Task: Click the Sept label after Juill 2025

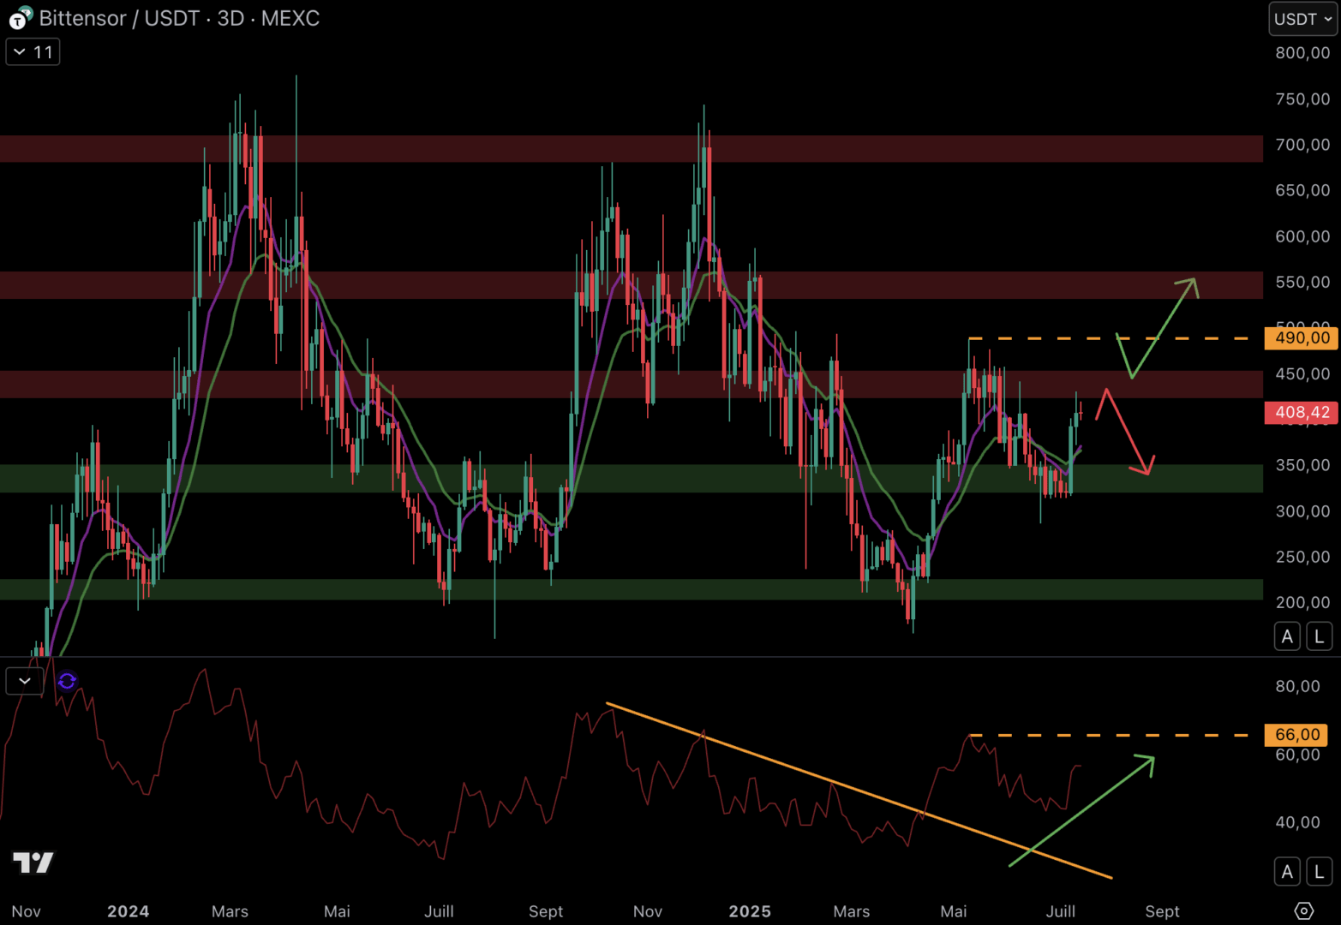Action: point(1162,911)
